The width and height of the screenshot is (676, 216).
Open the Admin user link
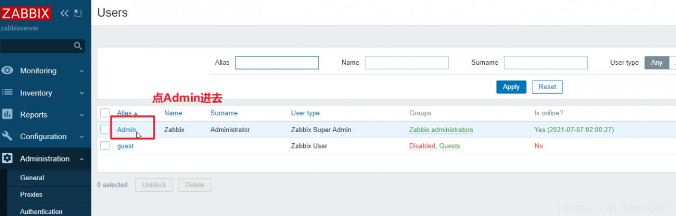(x=127, y=130)
